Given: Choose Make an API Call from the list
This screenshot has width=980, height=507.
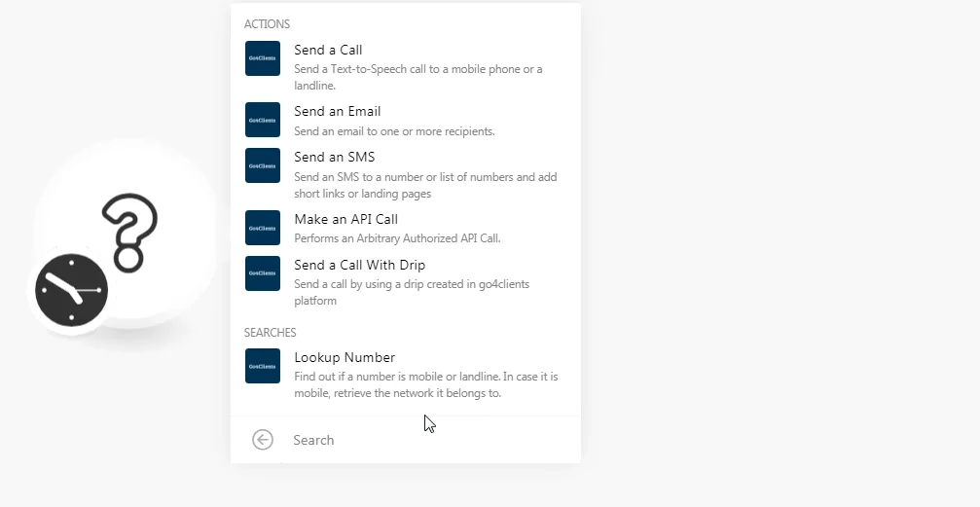Looking at the screenshot, I should 406,228.
